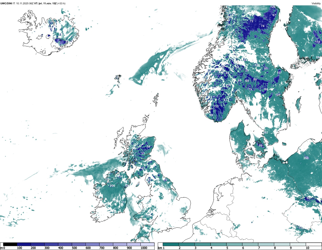The image size is (322, 250).
Task: Click the lightest 9–10 km legend swatch
Action: (x=298, y=244)
